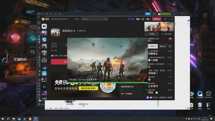
Task: Click the Battlefield 6 game cover thumbnail
Action: pyautogui.click(x=55, y=33)
